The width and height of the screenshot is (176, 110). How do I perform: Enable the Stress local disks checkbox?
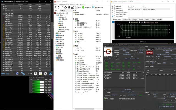114,14
